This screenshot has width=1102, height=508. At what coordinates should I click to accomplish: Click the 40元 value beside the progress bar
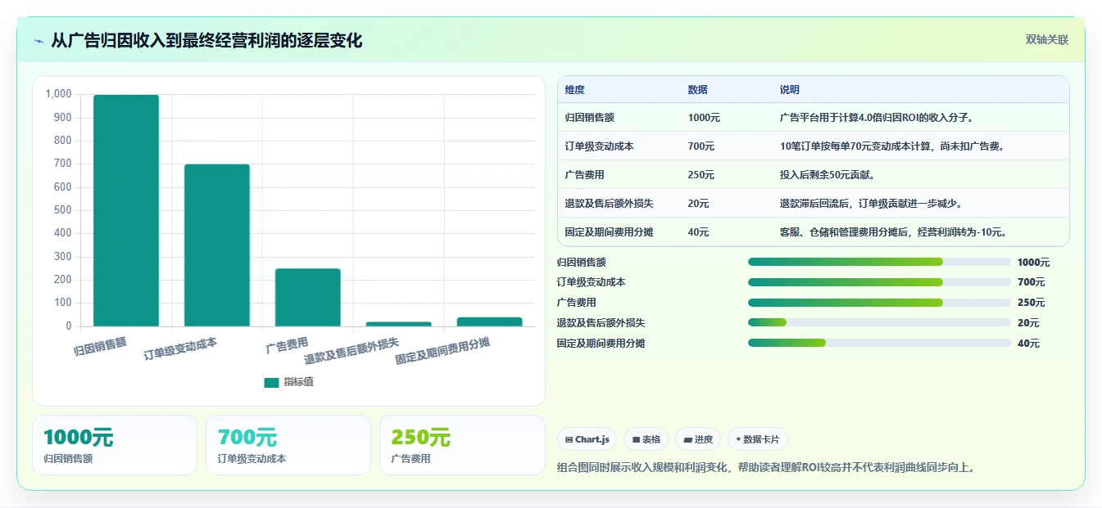click(x=1028, y=344)
